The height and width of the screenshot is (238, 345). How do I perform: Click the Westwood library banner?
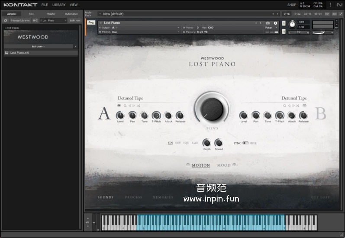[x=41, y=37]
